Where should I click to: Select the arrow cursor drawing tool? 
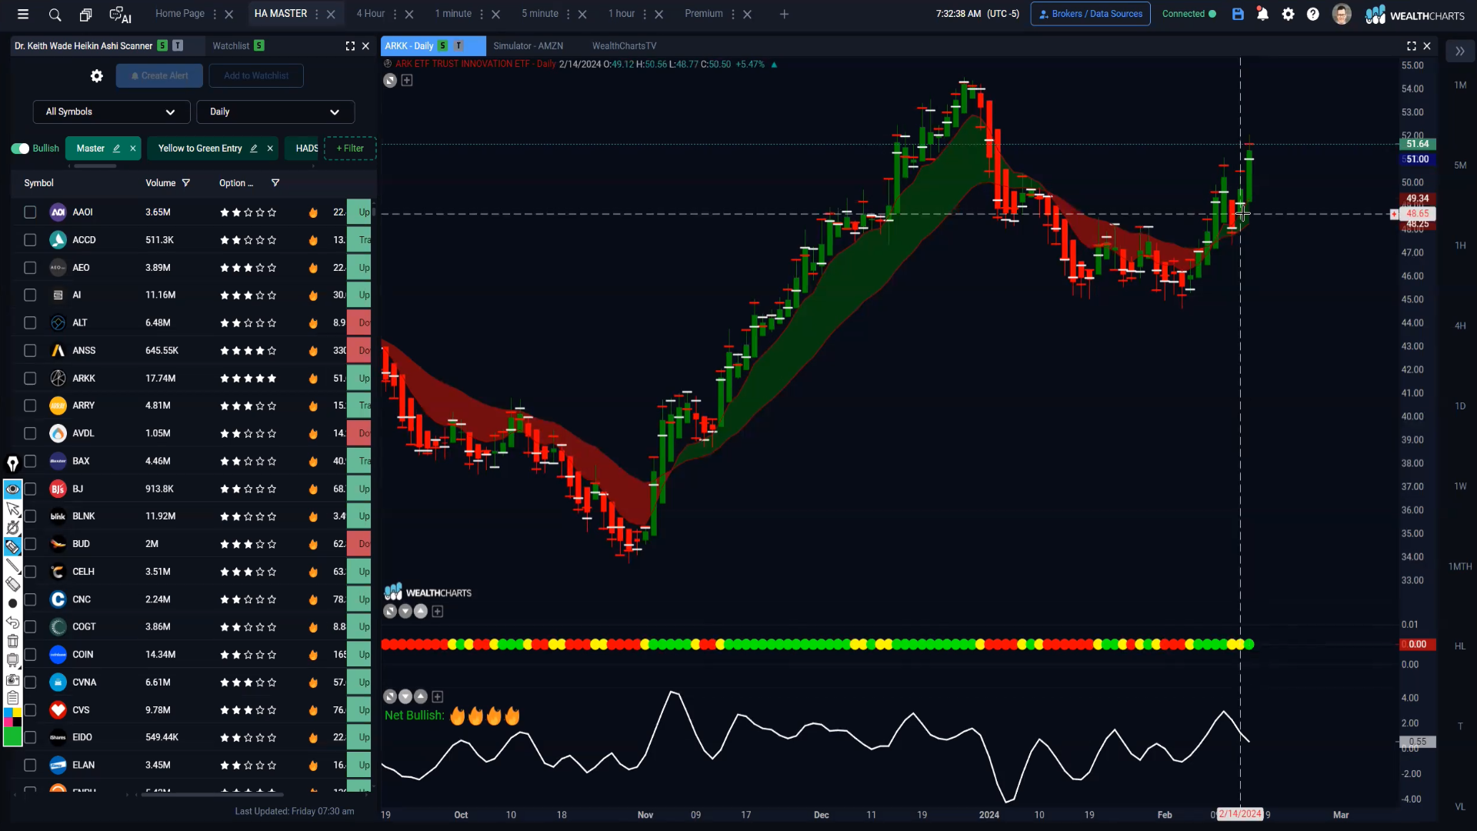12,509
